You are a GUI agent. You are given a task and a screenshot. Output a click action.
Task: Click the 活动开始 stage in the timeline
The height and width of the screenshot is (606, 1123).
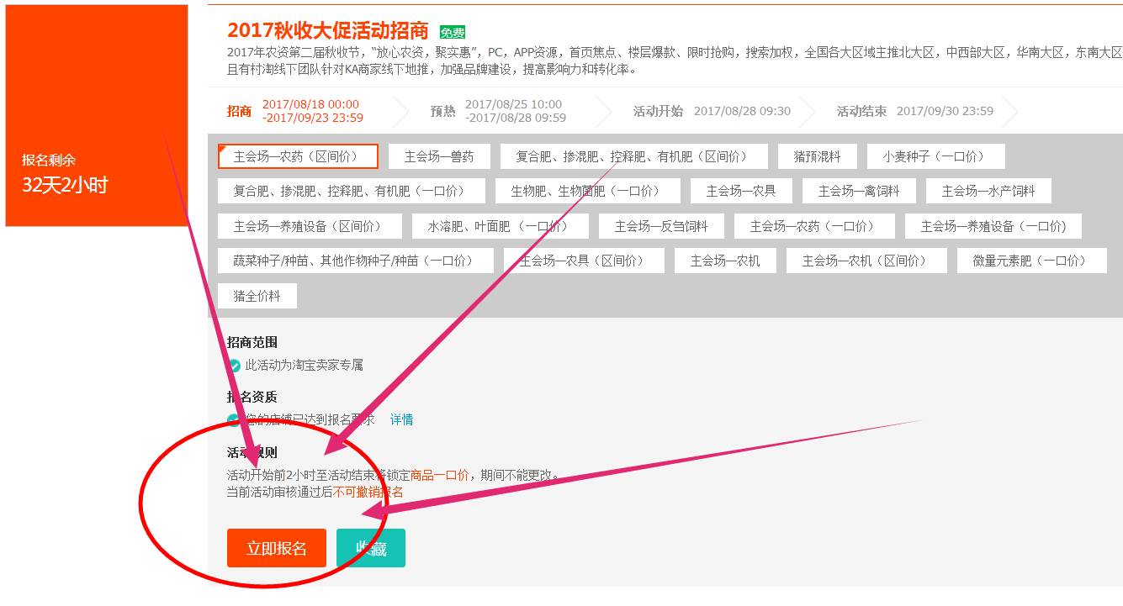[655, 110]
